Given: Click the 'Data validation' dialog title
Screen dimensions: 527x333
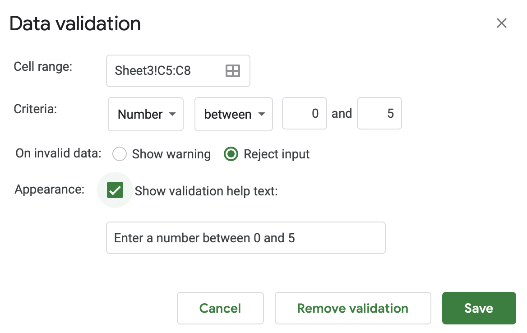Looking at the screenshot, I should (x=75, y=23).
